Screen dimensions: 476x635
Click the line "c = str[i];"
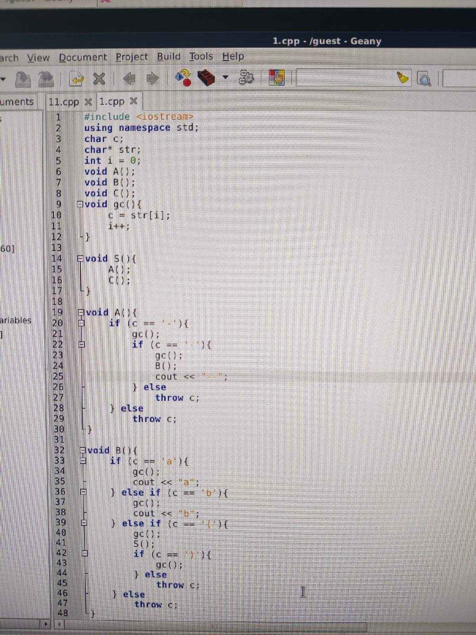coord(139,216)
